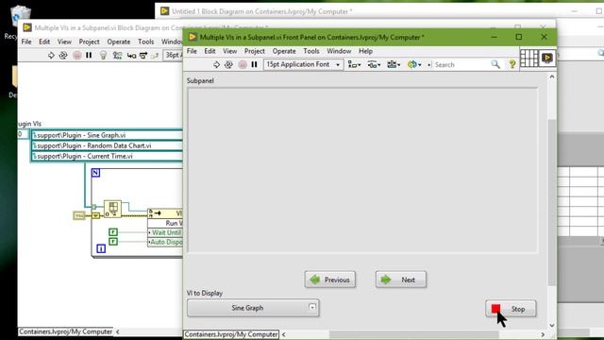Open Project menu in Block Diagram window
Image resolution: width=604 pixels, height=340 pixels.
(x=89, y=42)
